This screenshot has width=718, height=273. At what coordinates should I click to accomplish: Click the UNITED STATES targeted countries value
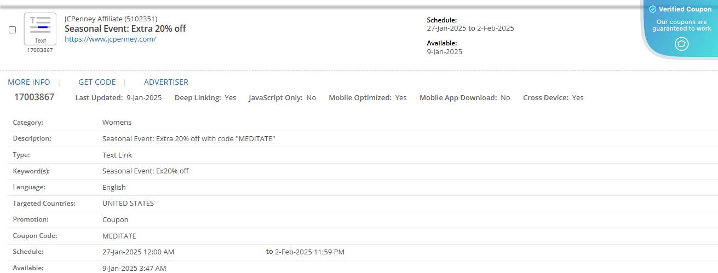(128, 204)
